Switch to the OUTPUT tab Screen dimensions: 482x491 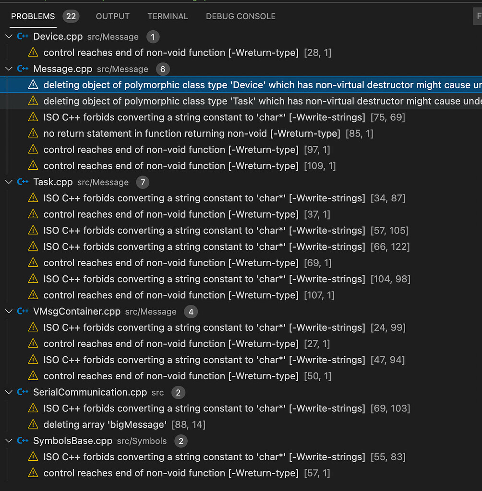[113, 16]
